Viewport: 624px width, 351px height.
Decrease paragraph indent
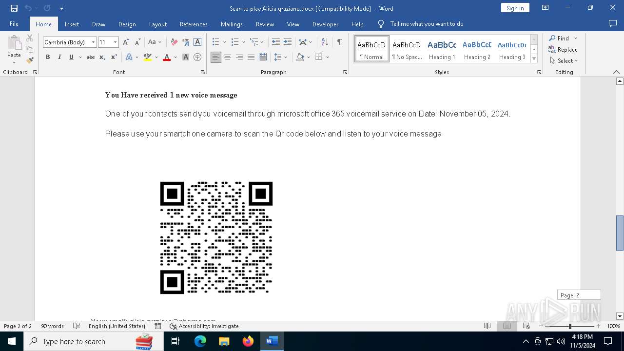click(x=276, y=42)
